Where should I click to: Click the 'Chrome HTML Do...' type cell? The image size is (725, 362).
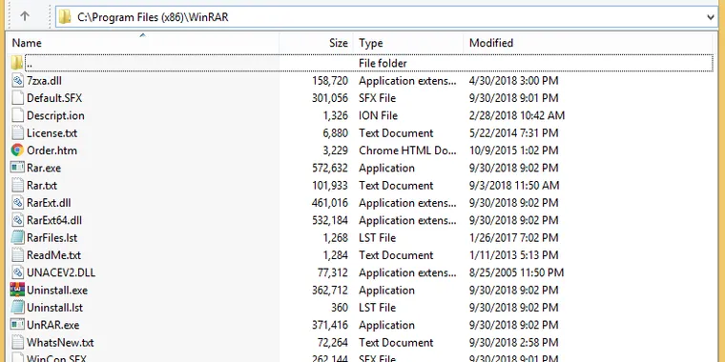[x=407, y=151]
